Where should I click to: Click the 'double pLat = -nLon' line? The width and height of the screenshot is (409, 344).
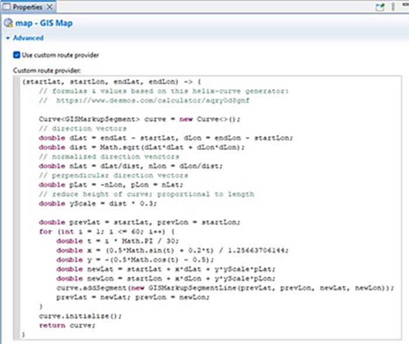pos(111,185)
